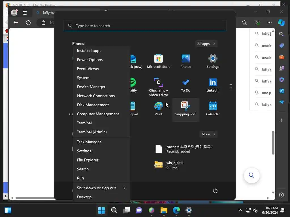Click the Start menu power button

pyautogui.click(x=215, y=191)
